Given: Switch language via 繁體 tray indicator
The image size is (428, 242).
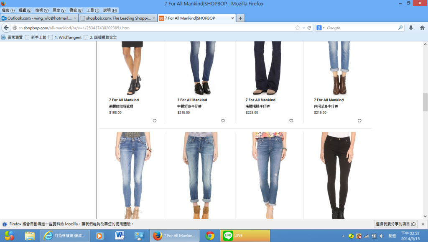Looking at the screenshot, I should pyautogui.click(x=392, y=236).
